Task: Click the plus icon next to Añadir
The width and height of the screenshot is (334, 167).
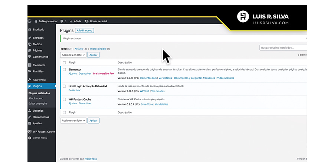Action: point(71,21)
